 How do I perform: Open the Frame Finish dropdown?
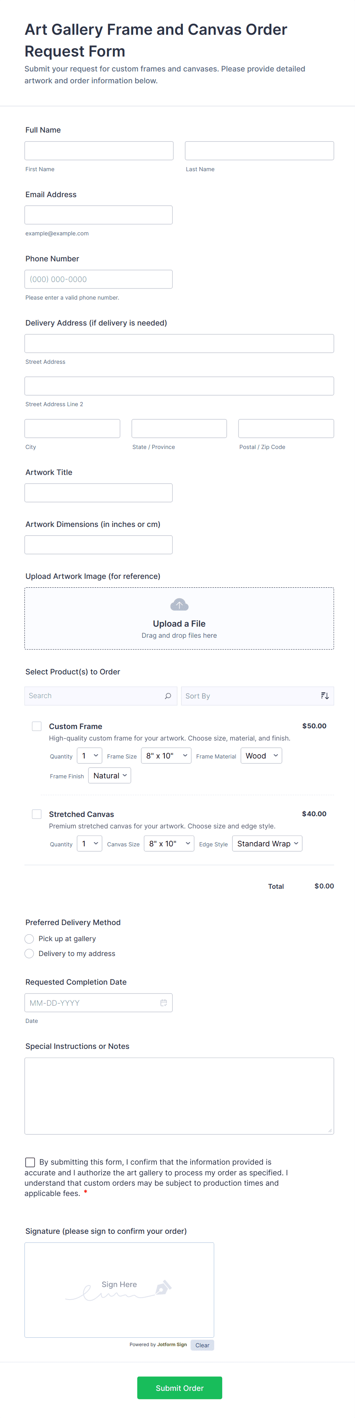[109, 776]
